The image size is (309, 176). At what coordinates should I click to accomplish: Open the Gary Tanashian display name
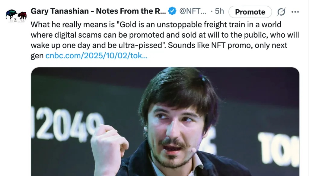[98, 11]
